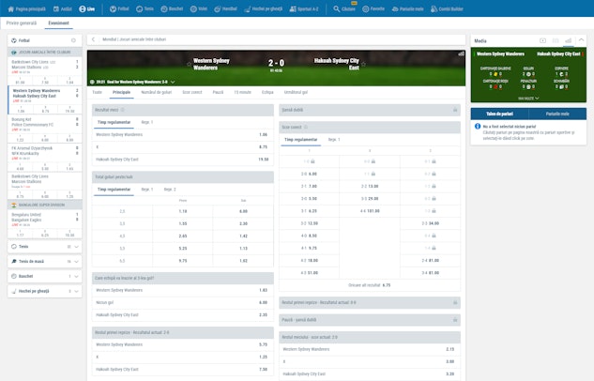Select Repr. 1 under Rezultat meci

coord(146,122)
